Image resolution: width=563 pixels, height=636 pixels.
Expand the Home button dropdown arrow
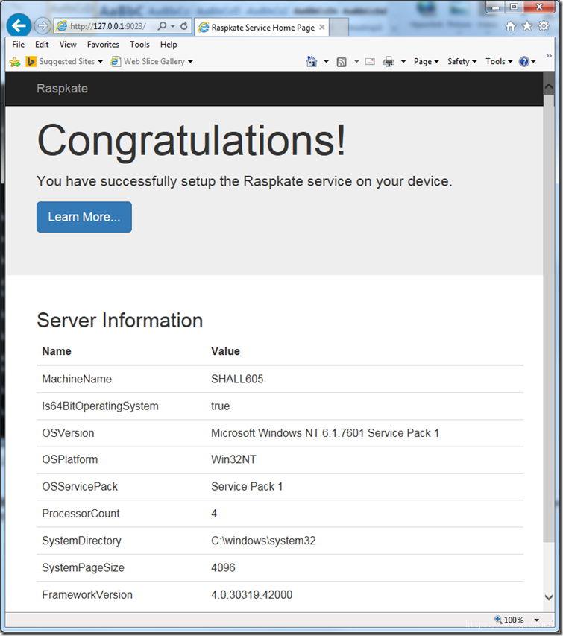326,62
